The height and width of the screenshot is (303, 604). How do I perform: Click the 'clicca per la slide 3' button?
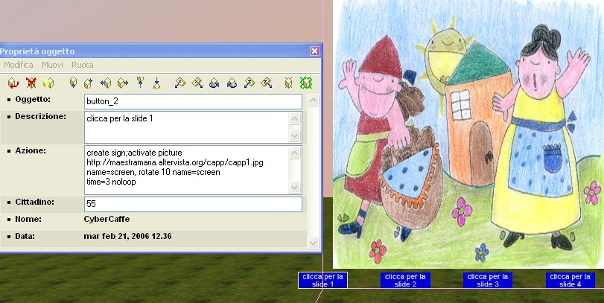(x=488, y=280)
